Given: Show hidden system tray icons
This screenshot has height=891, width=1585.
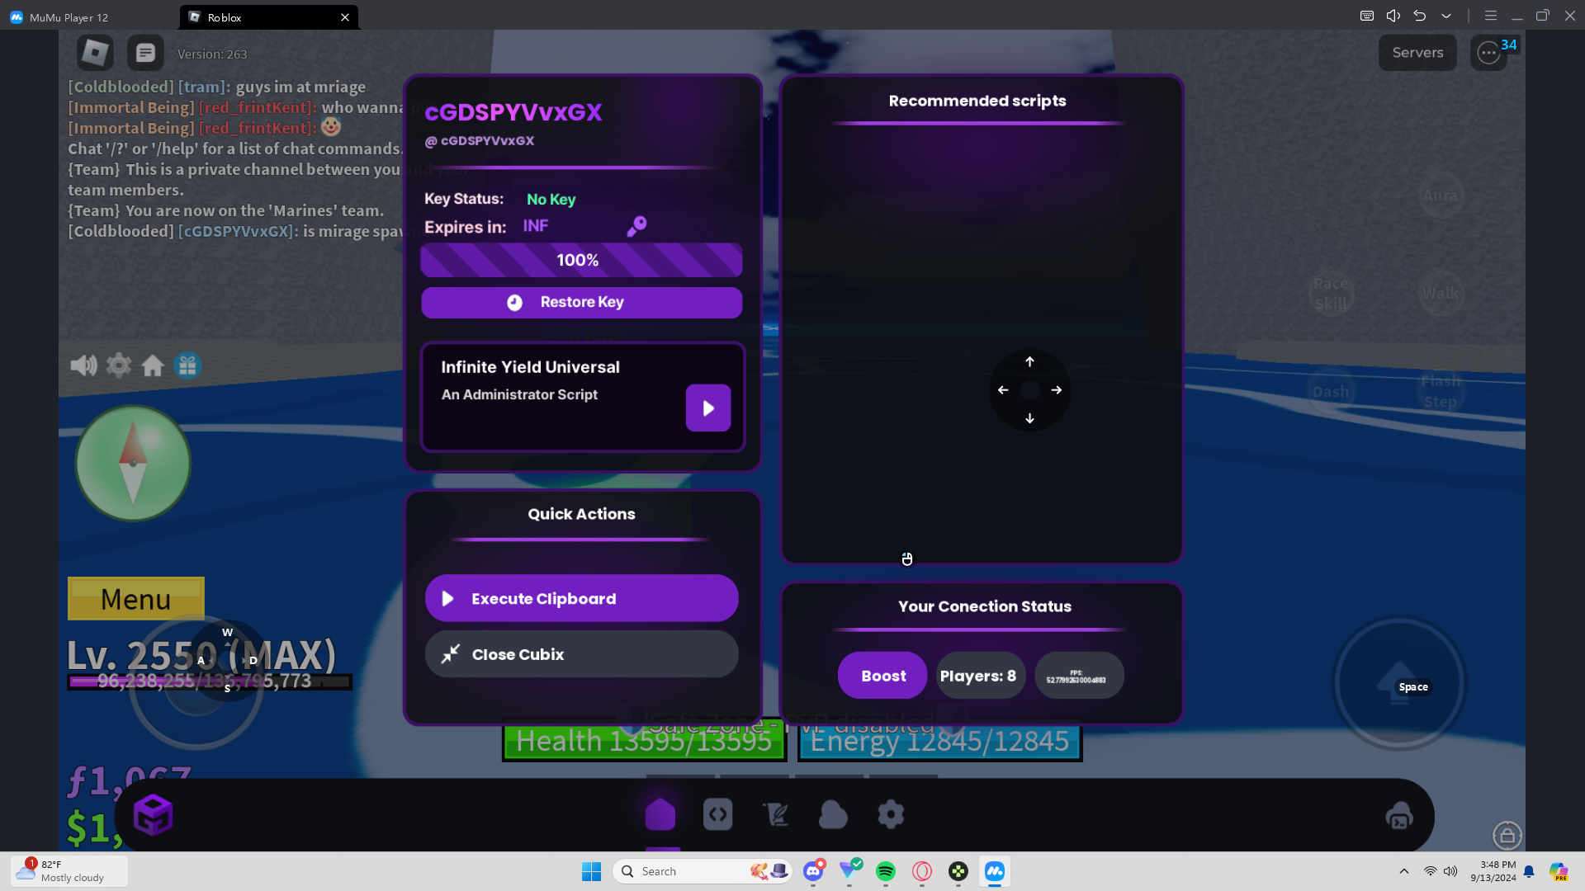Looking at the screenshot, I should (x=1404, y=871).
